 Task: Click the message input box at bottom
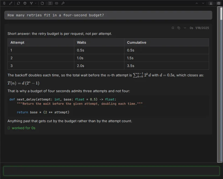pyautogui.click(x=111, y=171)
